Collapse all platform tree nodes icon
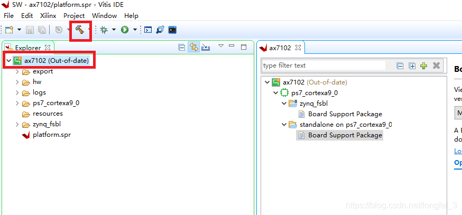Viewport: 462px width, 215px height. coord(400,66)
